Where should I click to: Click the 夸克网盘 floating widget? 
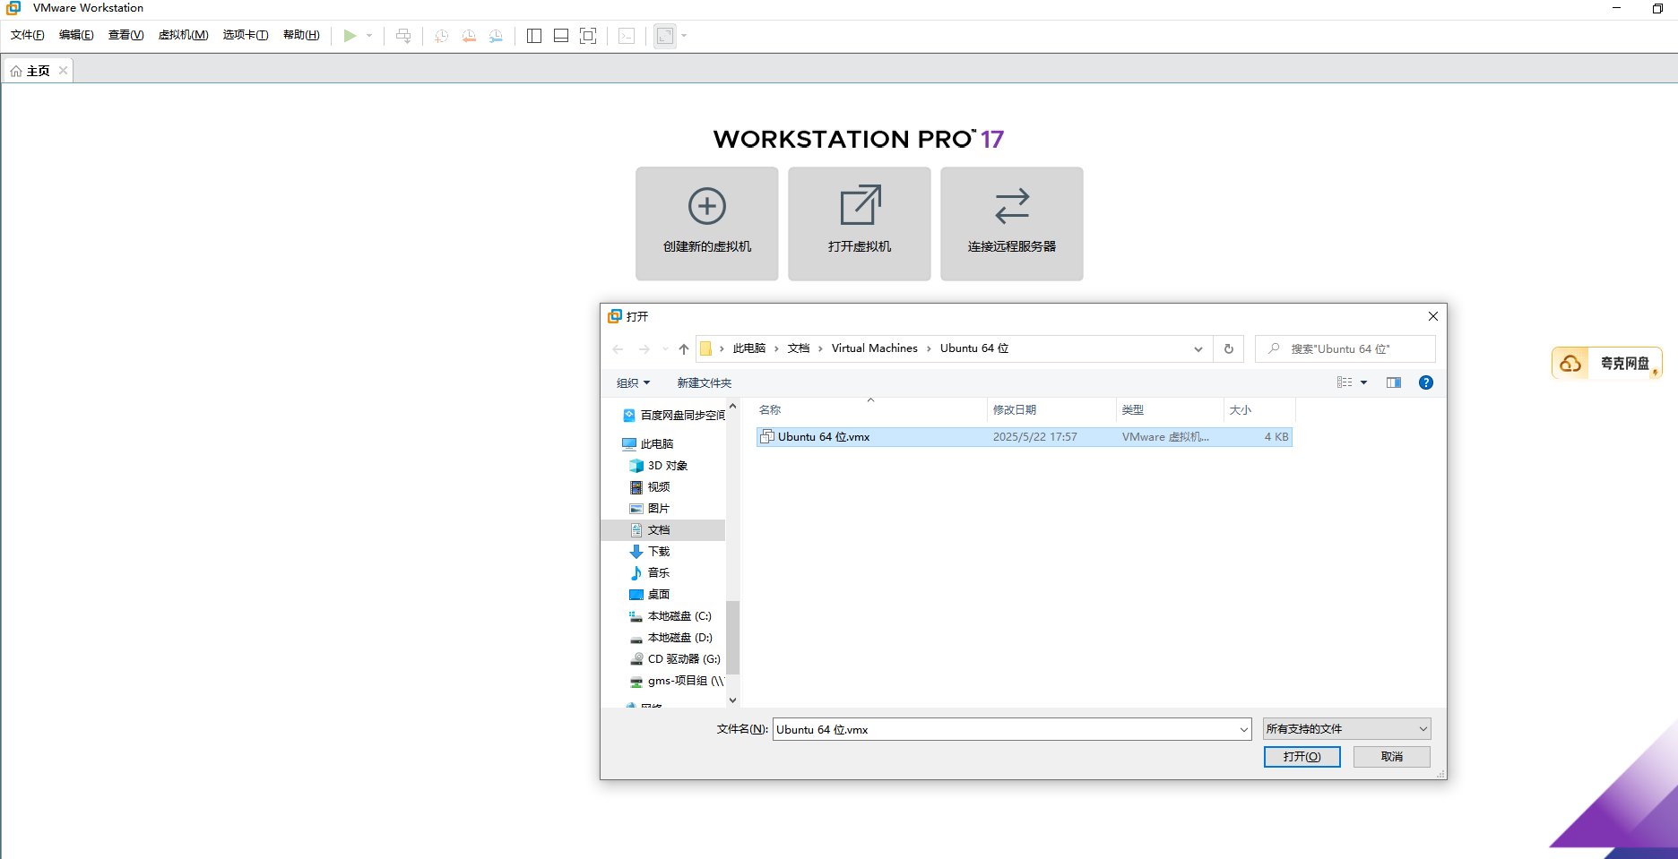[1607, 363]
